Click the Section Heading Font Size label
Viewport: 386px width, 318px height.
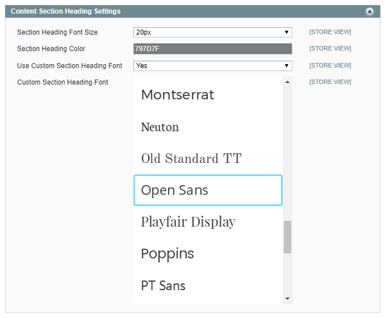tap(57, 32)
